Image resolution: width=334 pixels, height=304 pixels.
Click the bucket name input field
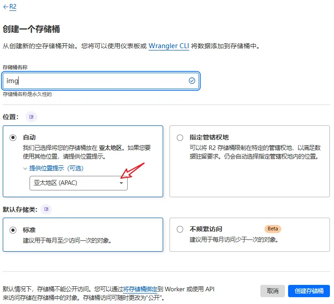[x=101, y=81]
